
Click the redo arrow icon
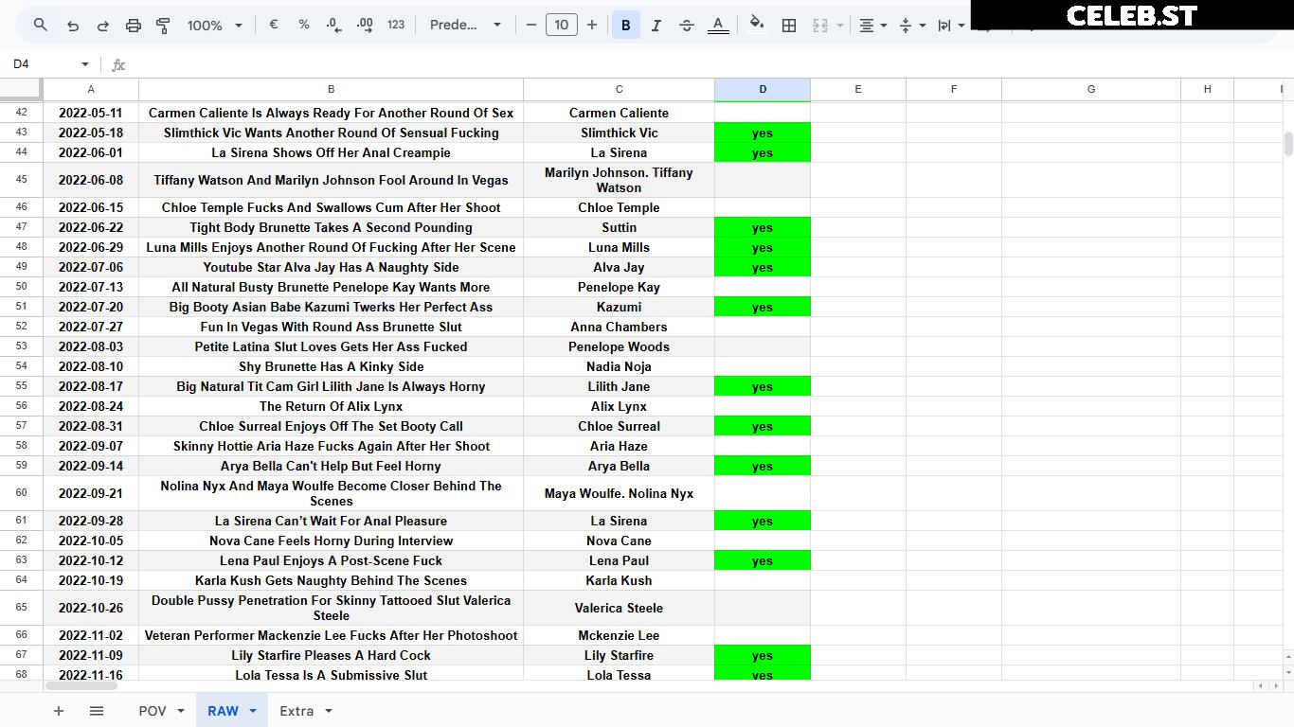point(103,25)
